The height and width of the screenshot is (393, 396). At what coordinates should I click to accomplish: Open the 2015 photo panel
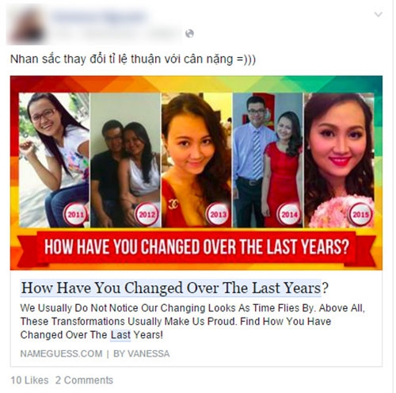339,160
